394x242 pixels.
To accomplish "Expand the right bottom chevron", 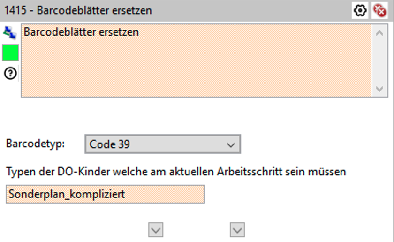I will click(x=238, y=229).
